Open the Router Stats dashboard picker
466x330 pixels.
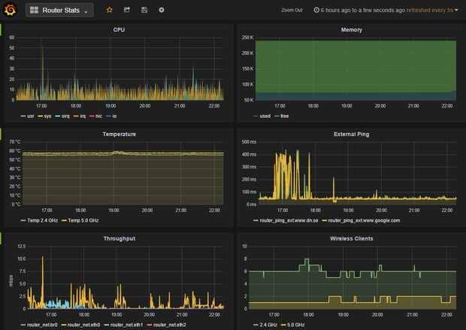pyautogui.click(x=59, y=11)
